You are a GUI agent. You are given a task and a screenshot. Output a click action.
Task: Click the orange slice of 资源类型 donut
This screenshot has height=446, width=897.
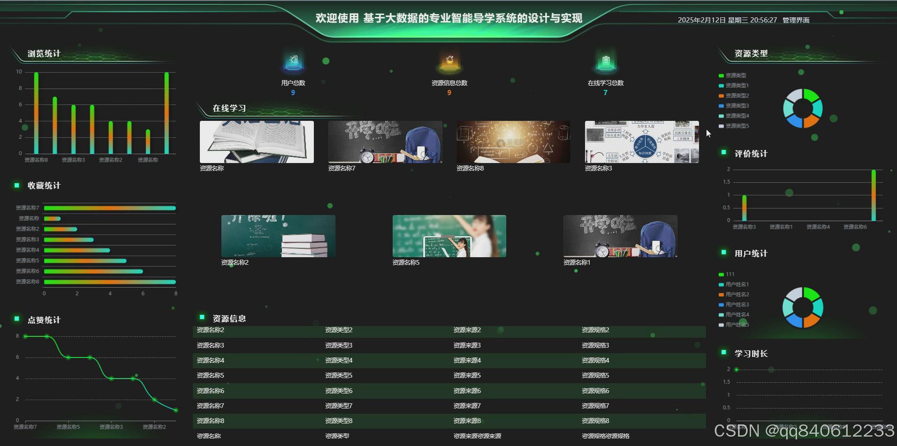(x=811, y=121)
